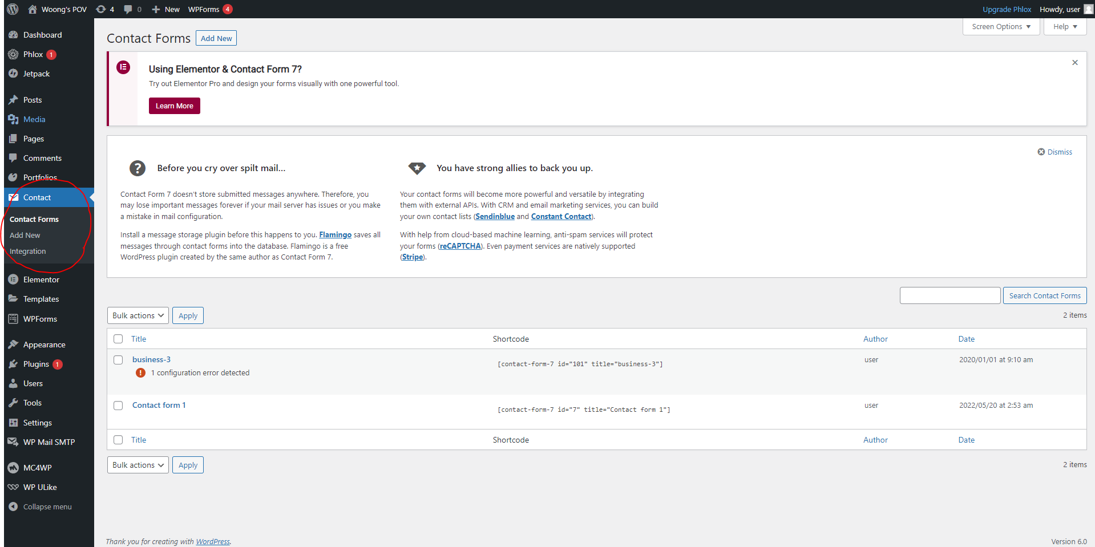
Task: Open the Integration submenu item
Action: click(x=28, y=251)
